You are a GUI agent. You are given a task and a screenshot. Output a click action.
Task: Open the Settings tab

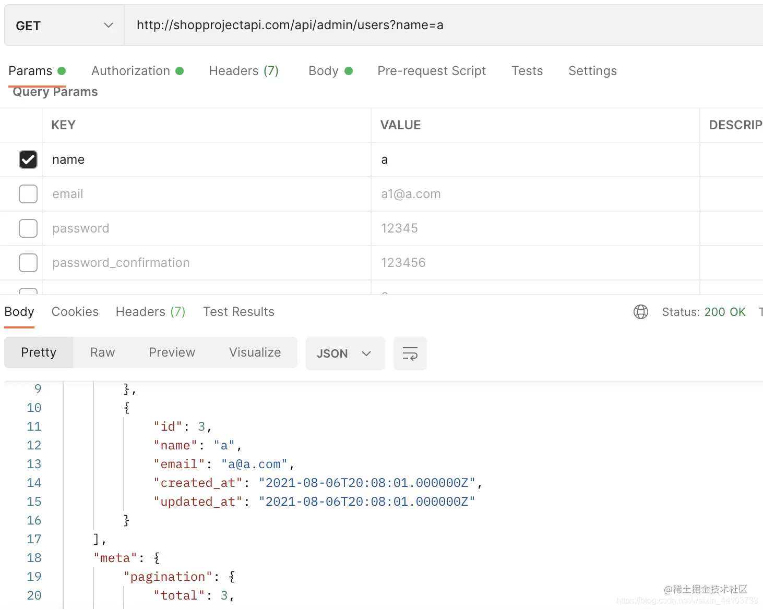pyautogui.click(x=592, y=71)
